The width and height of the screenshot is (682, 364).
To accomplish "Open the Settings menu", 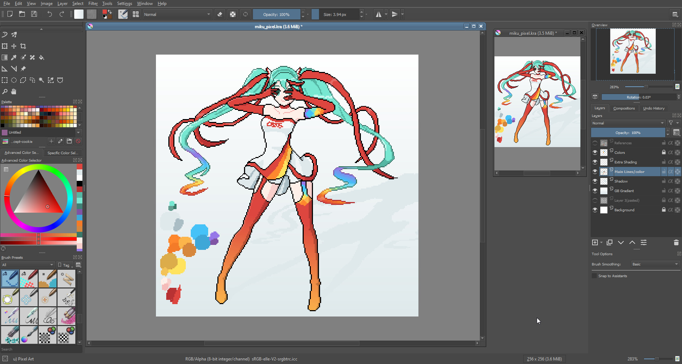I will (x=124, y=4).
